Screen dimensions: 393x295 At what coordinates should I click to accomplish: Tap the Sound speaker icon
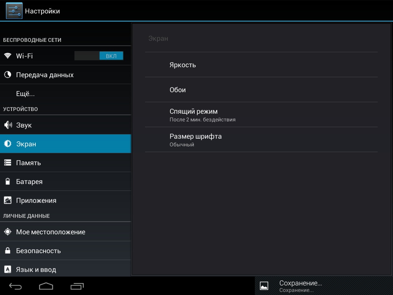(x=8, y=125)
